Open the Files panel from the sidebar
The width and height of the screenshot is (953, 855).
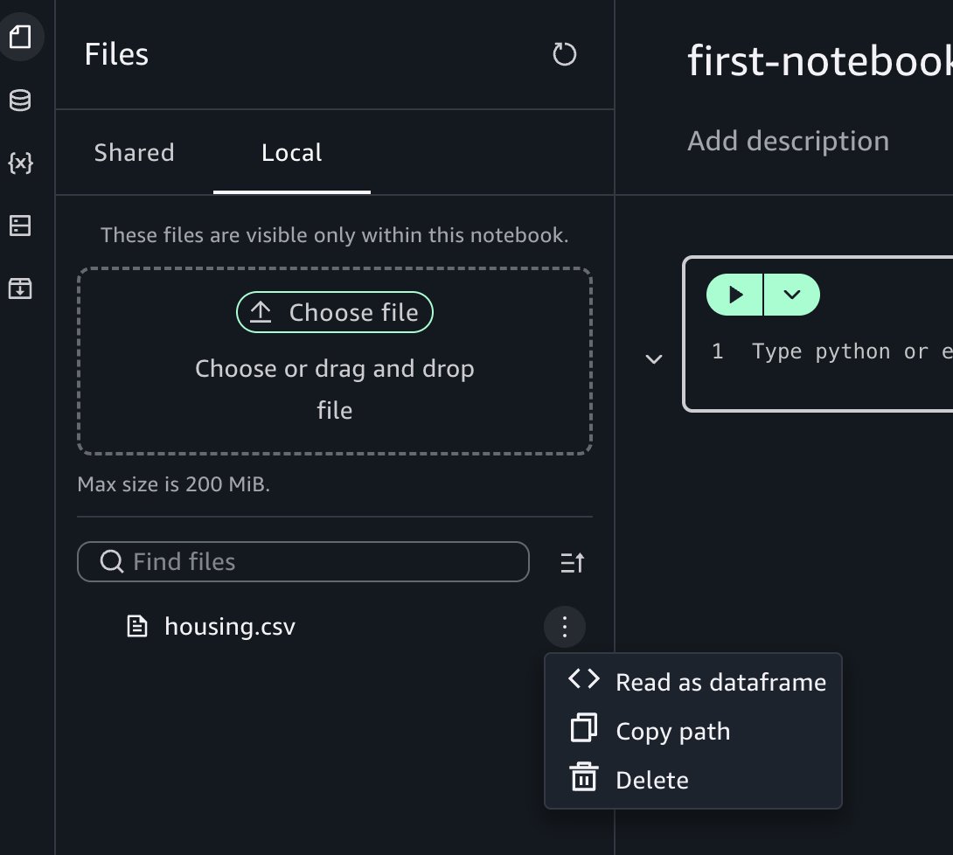pos(20,37)
